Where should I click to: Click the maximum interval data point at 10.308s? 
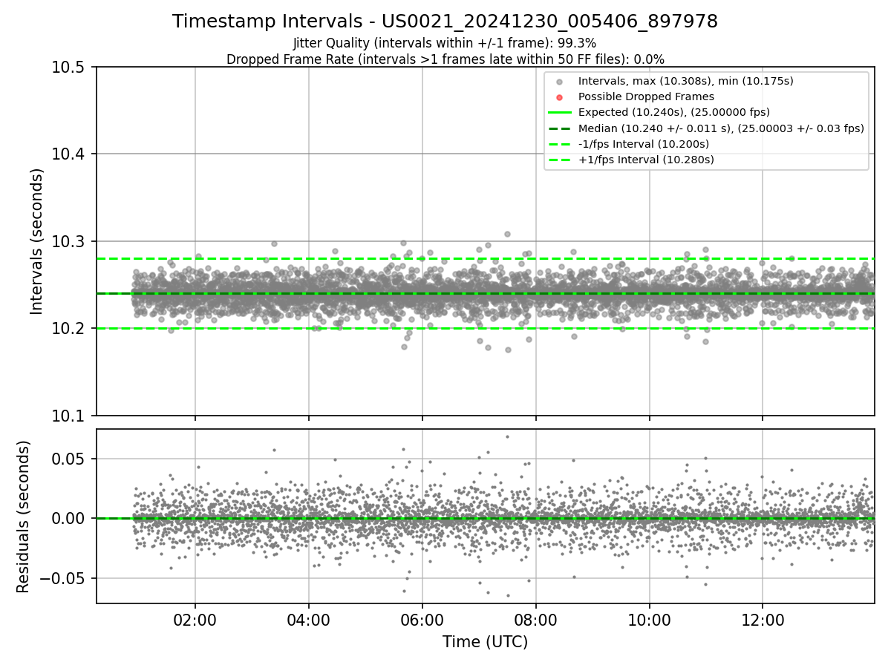pos(507,234)
